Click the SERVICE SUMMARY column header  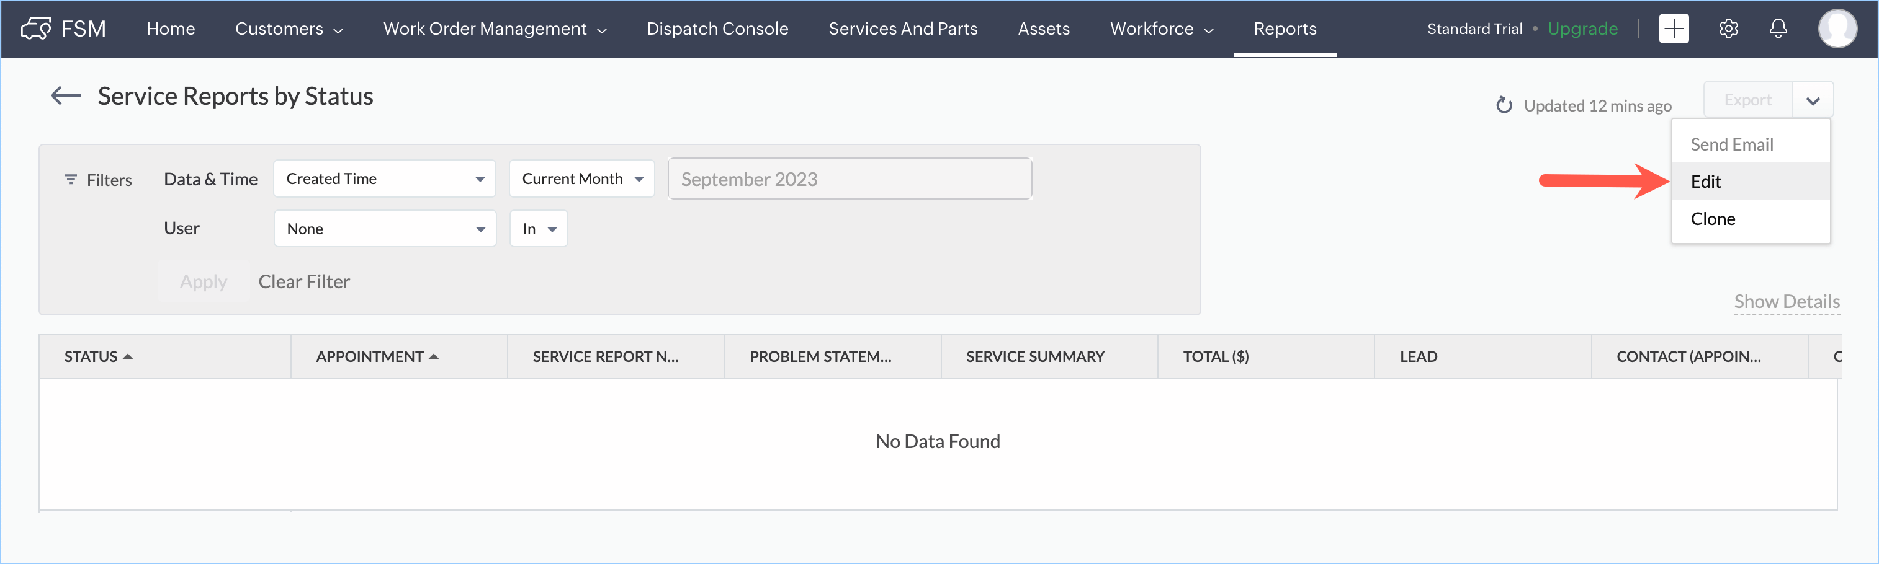tap(1049, 356)
